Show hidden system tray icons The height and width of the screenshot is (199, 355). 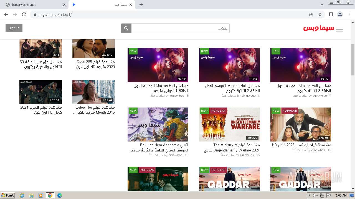(x=309, y=195)
